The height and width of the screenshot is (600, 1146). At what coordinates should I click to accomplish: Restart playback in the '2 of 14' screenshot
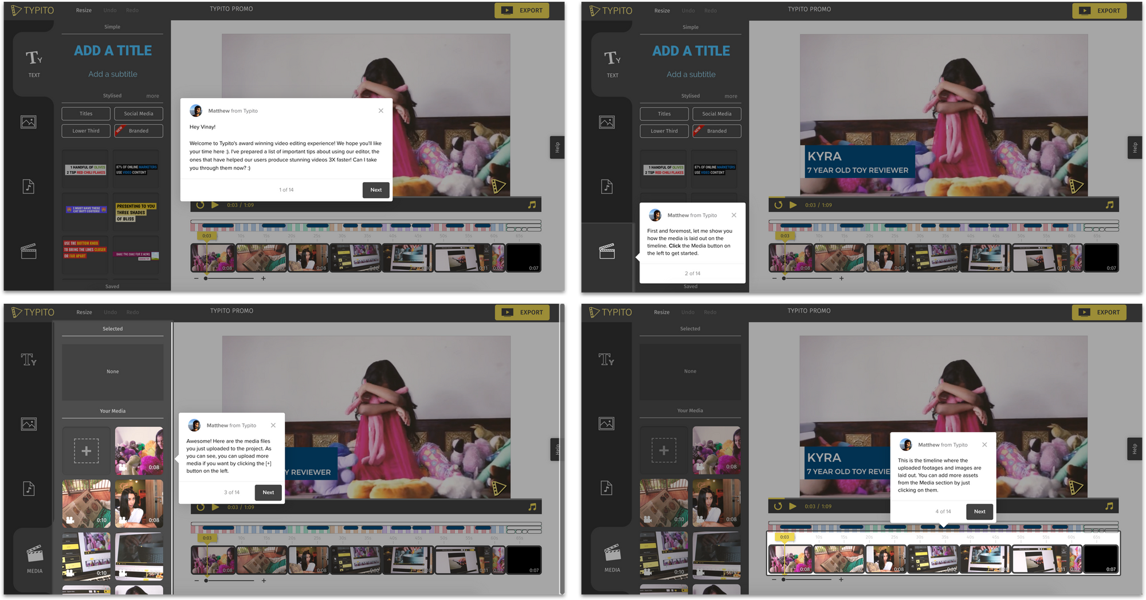point(778,205)
